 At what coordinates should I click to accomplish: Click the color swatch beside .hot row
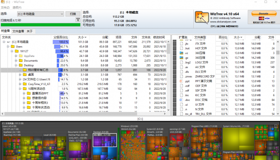pos(174,48)
